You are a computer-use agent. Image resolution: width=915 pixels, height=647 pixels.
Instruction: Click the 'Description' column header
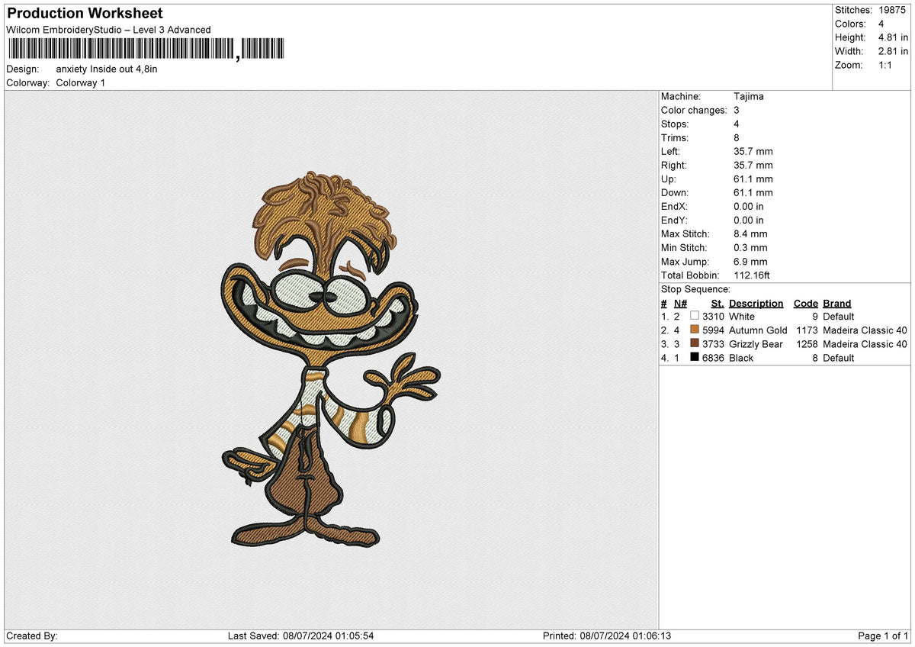tap(756, 303)
